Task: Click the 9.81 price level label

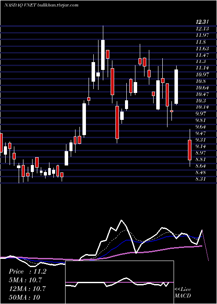Action: (x=201, y=120)
